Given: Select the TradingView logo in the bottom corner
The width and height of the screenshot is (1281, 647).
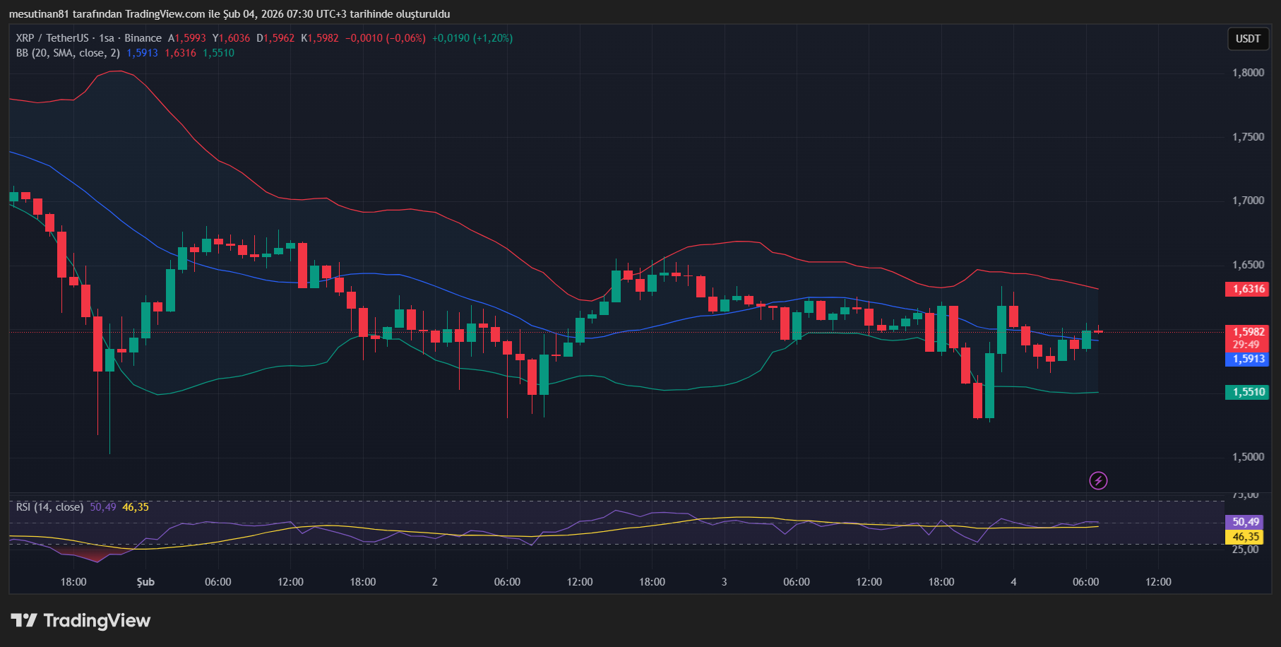Looking at the screenshot, I should (x=80, y=620).
